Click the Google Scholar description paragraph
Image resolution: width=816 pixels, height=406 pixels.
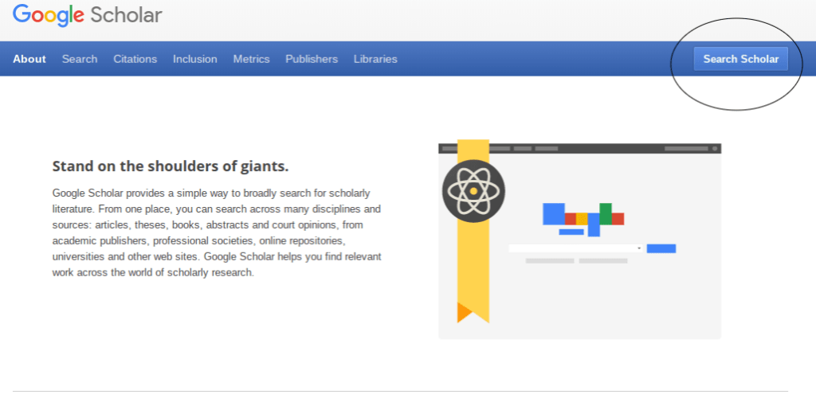click(x=217, y=232)
